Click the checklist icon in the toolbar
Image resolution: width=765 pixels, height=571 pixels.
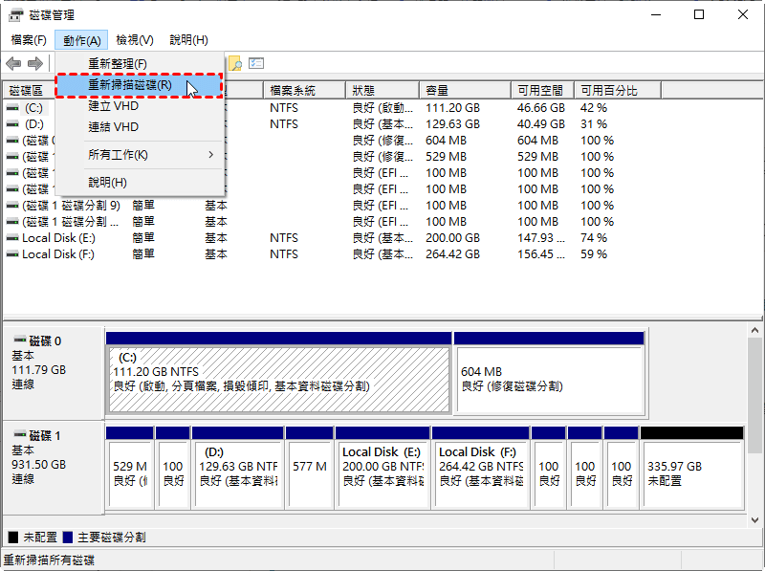tap(256, 63)
